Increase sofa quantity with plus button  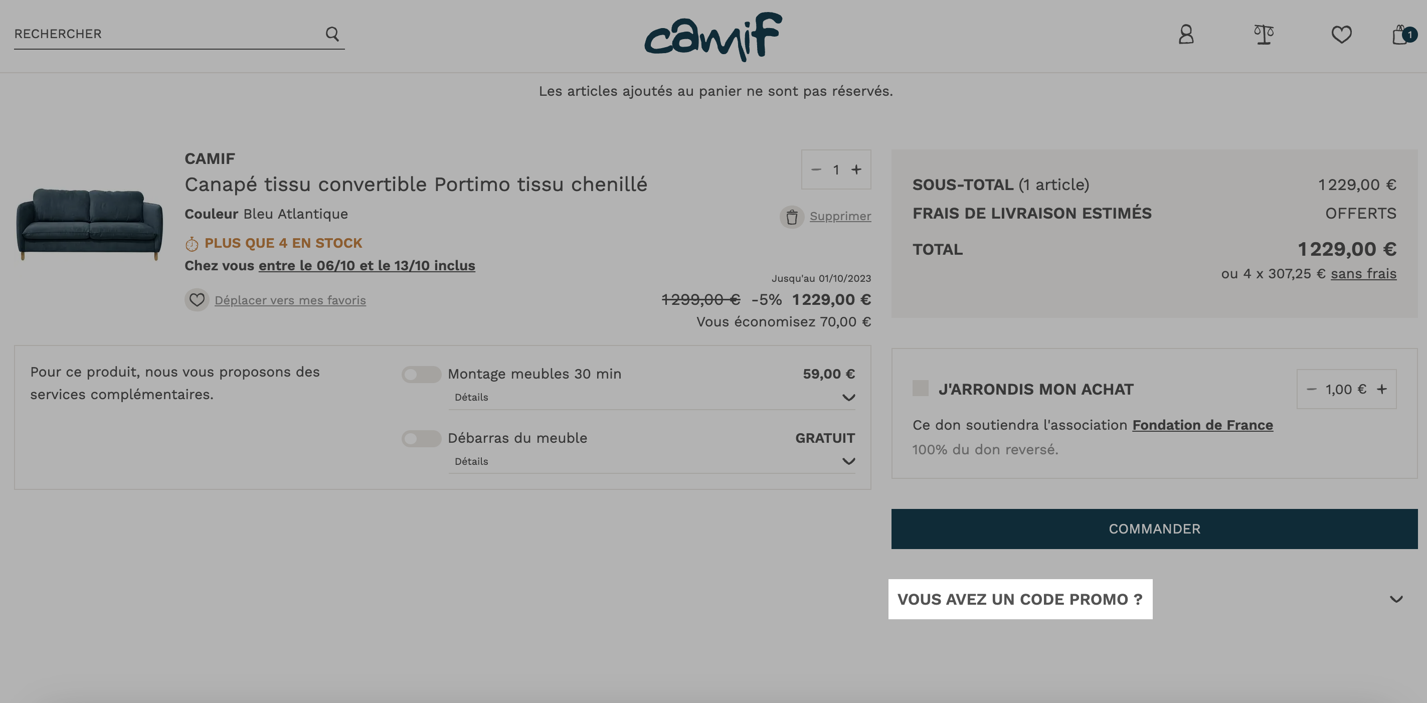(856, 169)
